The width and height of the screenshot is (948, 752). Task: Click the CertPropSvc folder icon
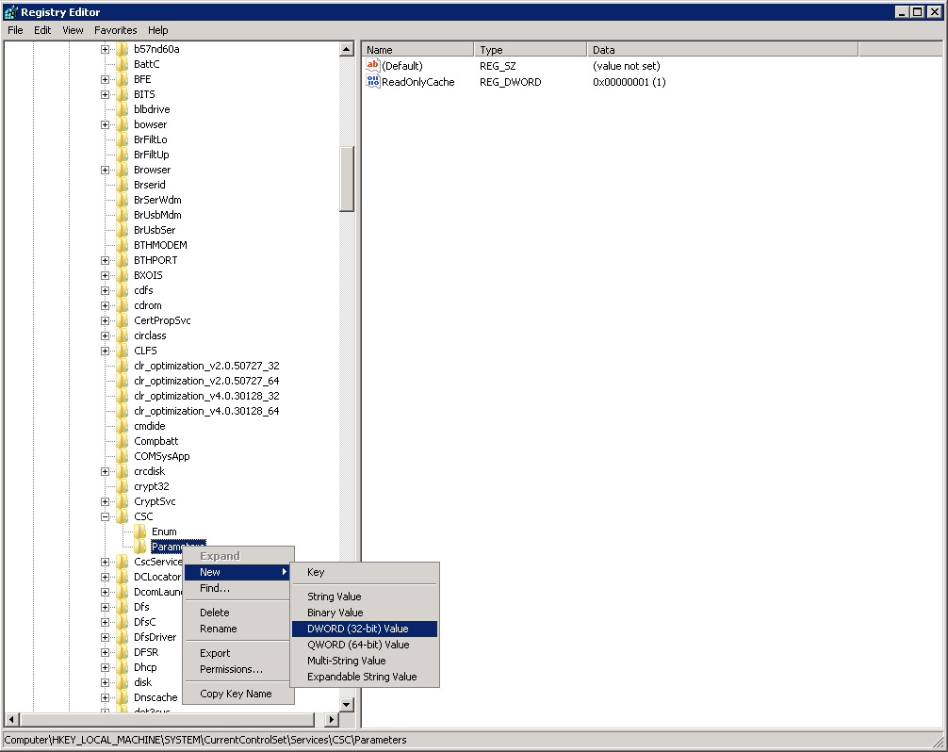coord(123,320)
